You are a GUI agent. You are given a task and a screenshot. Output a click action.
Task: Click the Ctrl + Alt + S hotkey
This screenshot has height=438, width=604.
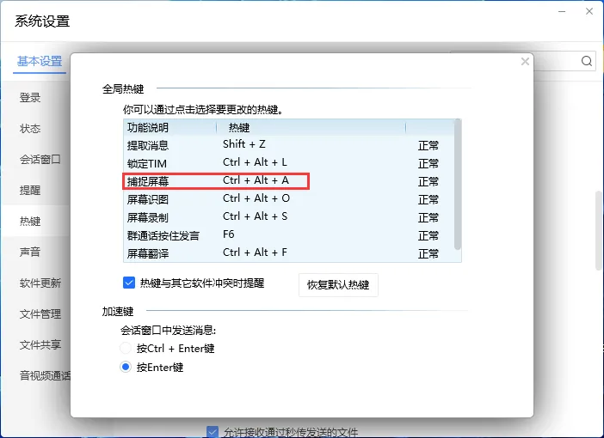(x=255, y=216)
